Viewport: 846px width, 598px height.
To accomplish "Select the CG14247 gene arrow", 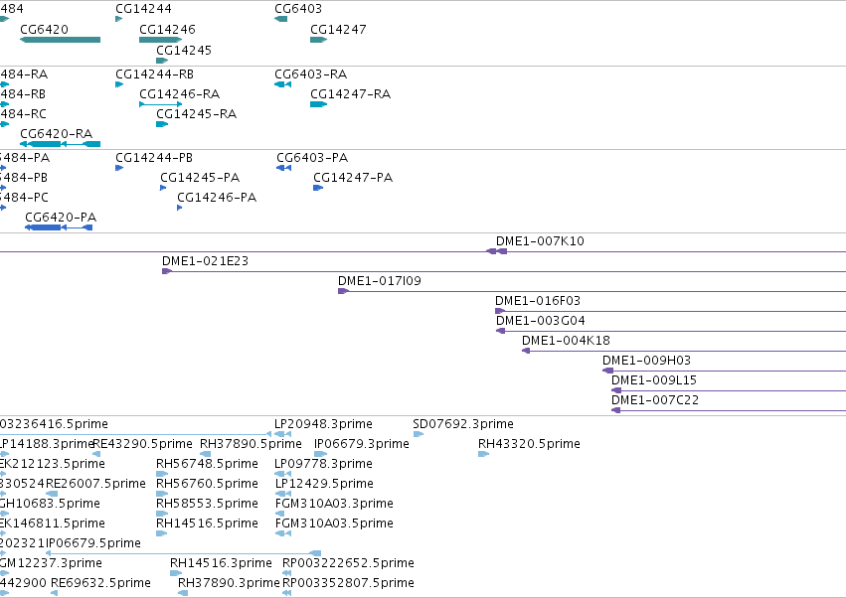I will [318, 40].
